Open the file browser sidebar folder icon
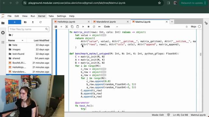209x117 pixels. [3, 23]
